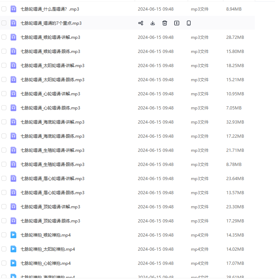The width and height of the screenshot is (275, 280).
Task: Open the file 生殖轮唱诵·跟练.mp3
Action: [x=52, y=164]
